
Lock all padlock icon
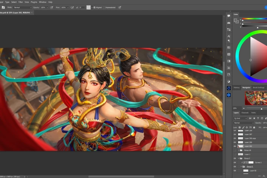254,128
